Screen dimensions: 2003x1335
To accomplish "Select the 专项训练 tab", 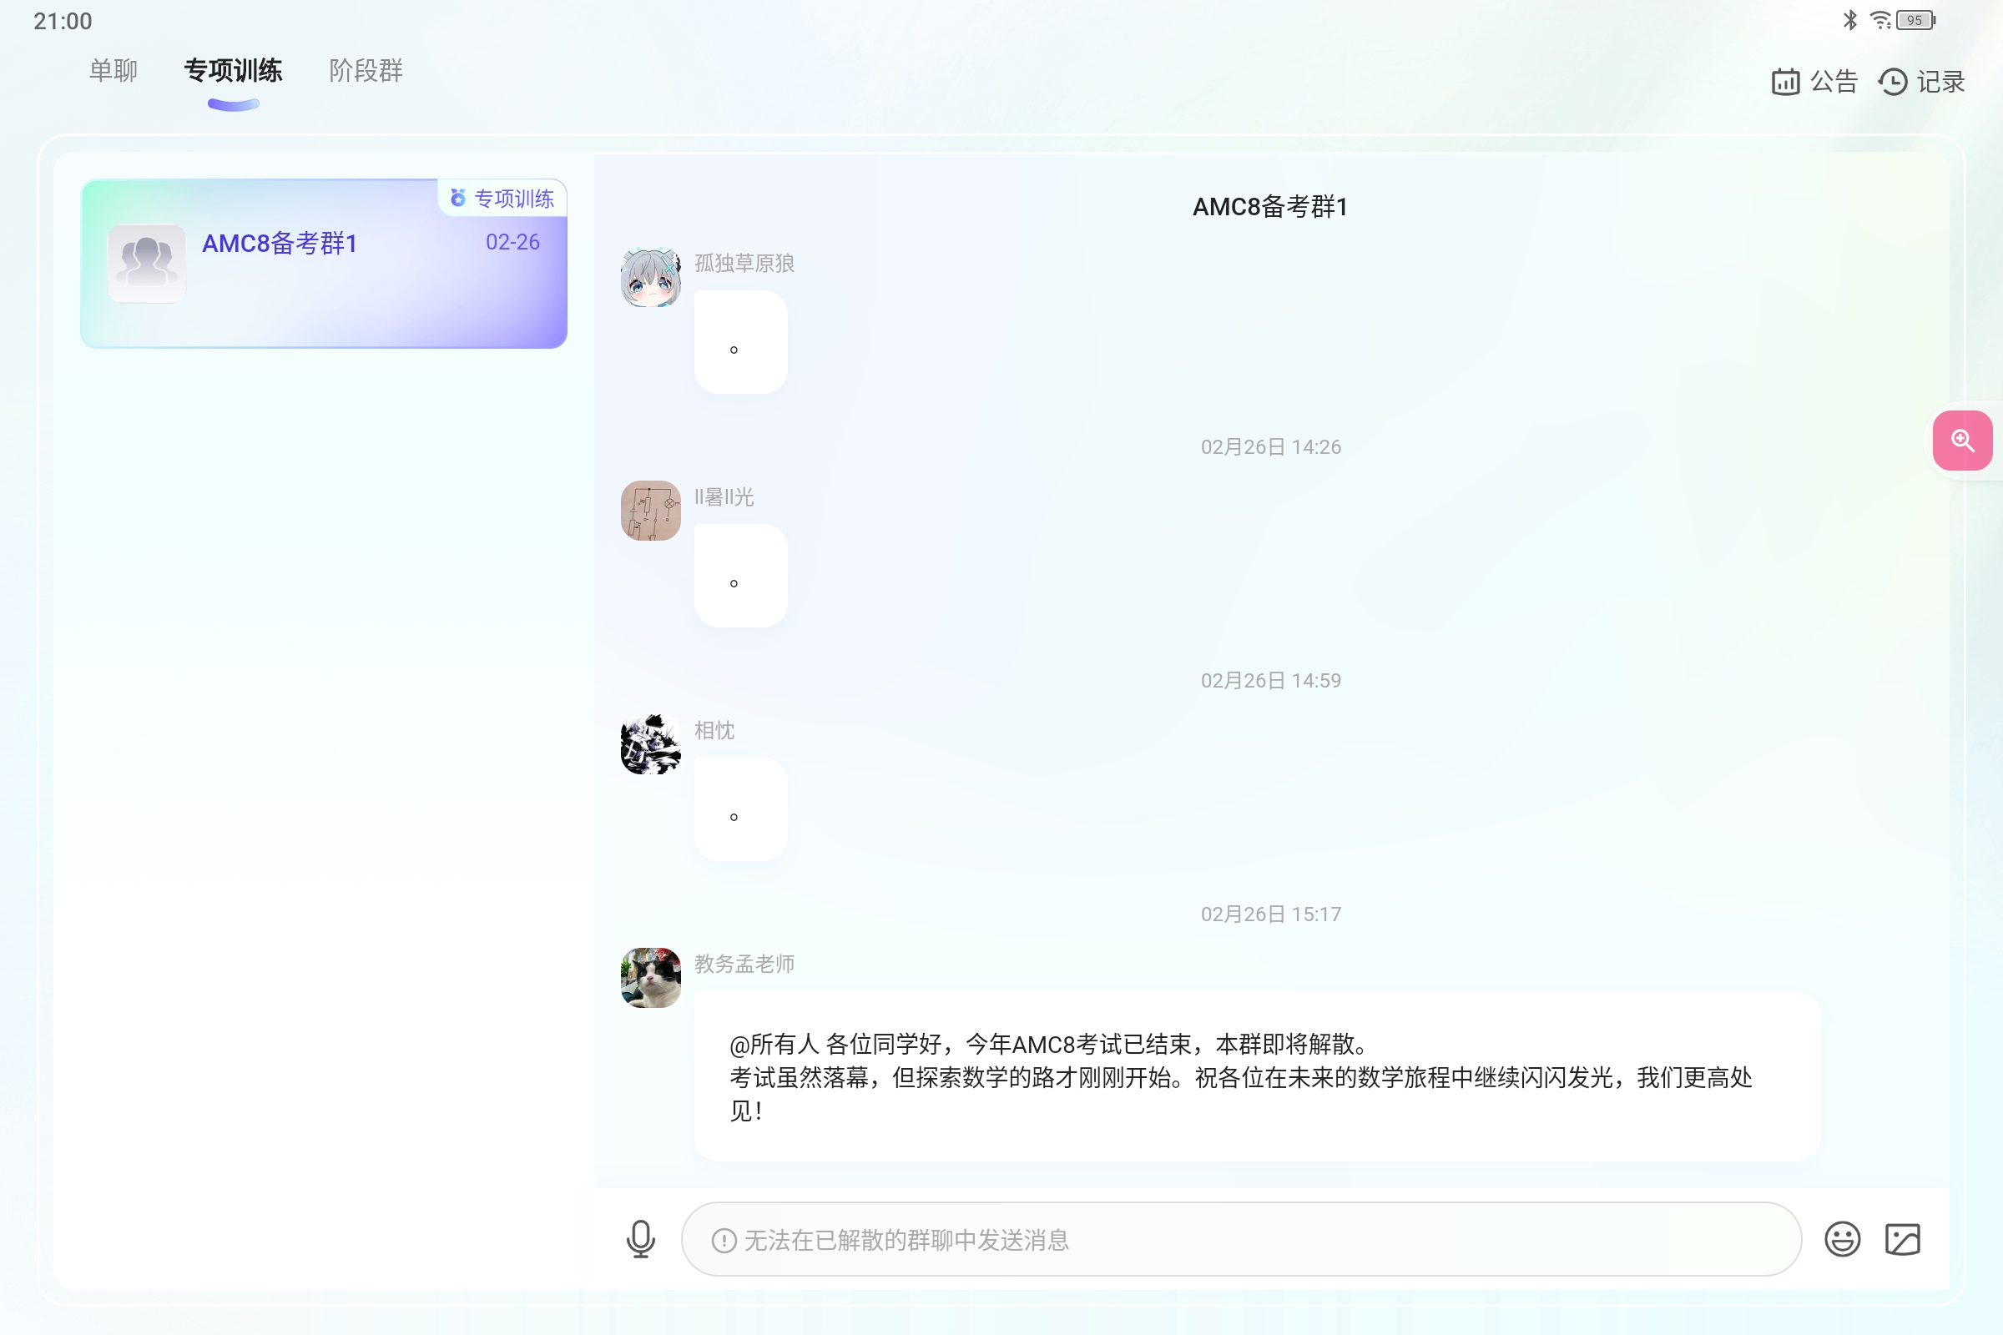I will [x=234, y=71].
